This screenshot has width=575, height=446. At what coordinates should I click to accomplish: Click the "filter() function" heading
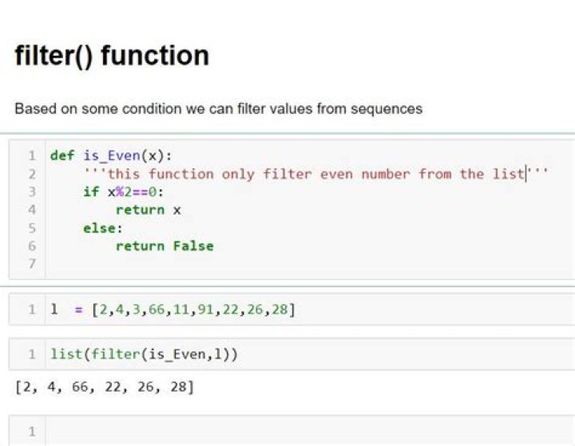point(112,57)
